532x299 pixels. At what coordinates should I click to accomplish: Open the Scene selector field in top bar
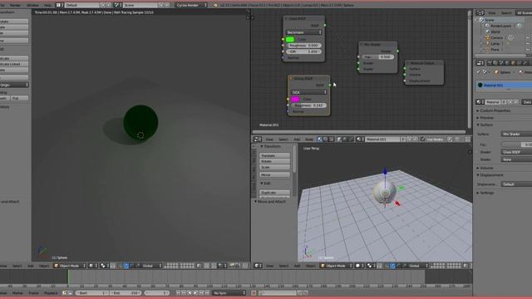point(140,5)
